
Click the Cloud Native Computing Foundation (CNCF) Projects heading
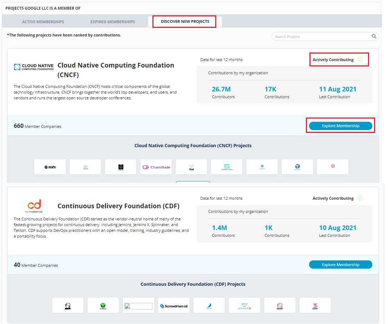(193, 146)
